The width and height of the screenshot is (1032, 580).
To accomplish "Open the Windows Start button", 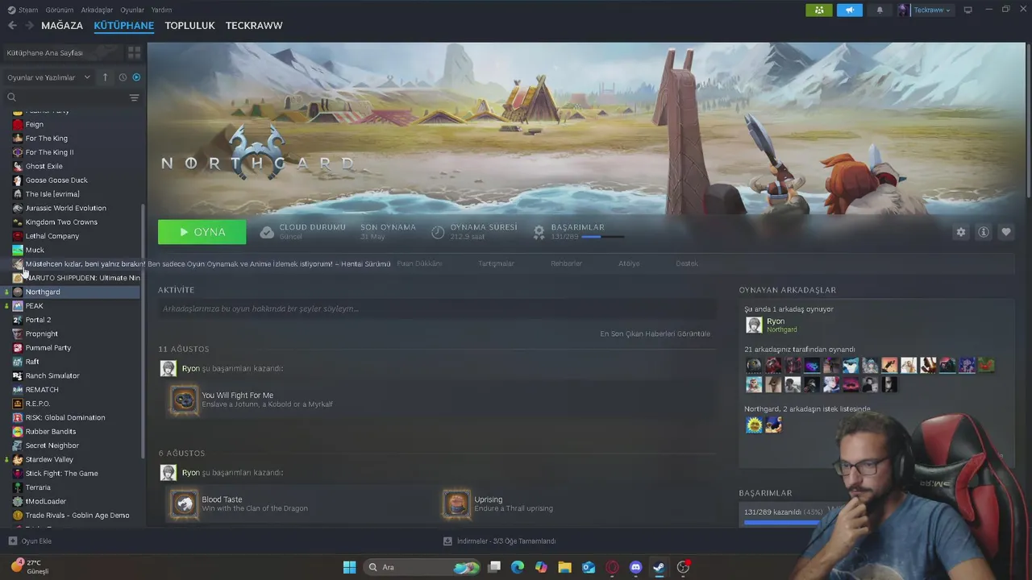I will pos(349,567).
